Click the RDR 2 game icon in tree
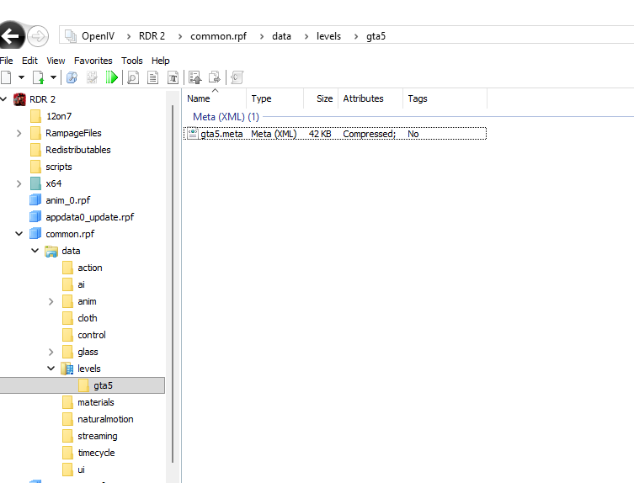This screenshot has width=634, height=483. click(20, 99)
